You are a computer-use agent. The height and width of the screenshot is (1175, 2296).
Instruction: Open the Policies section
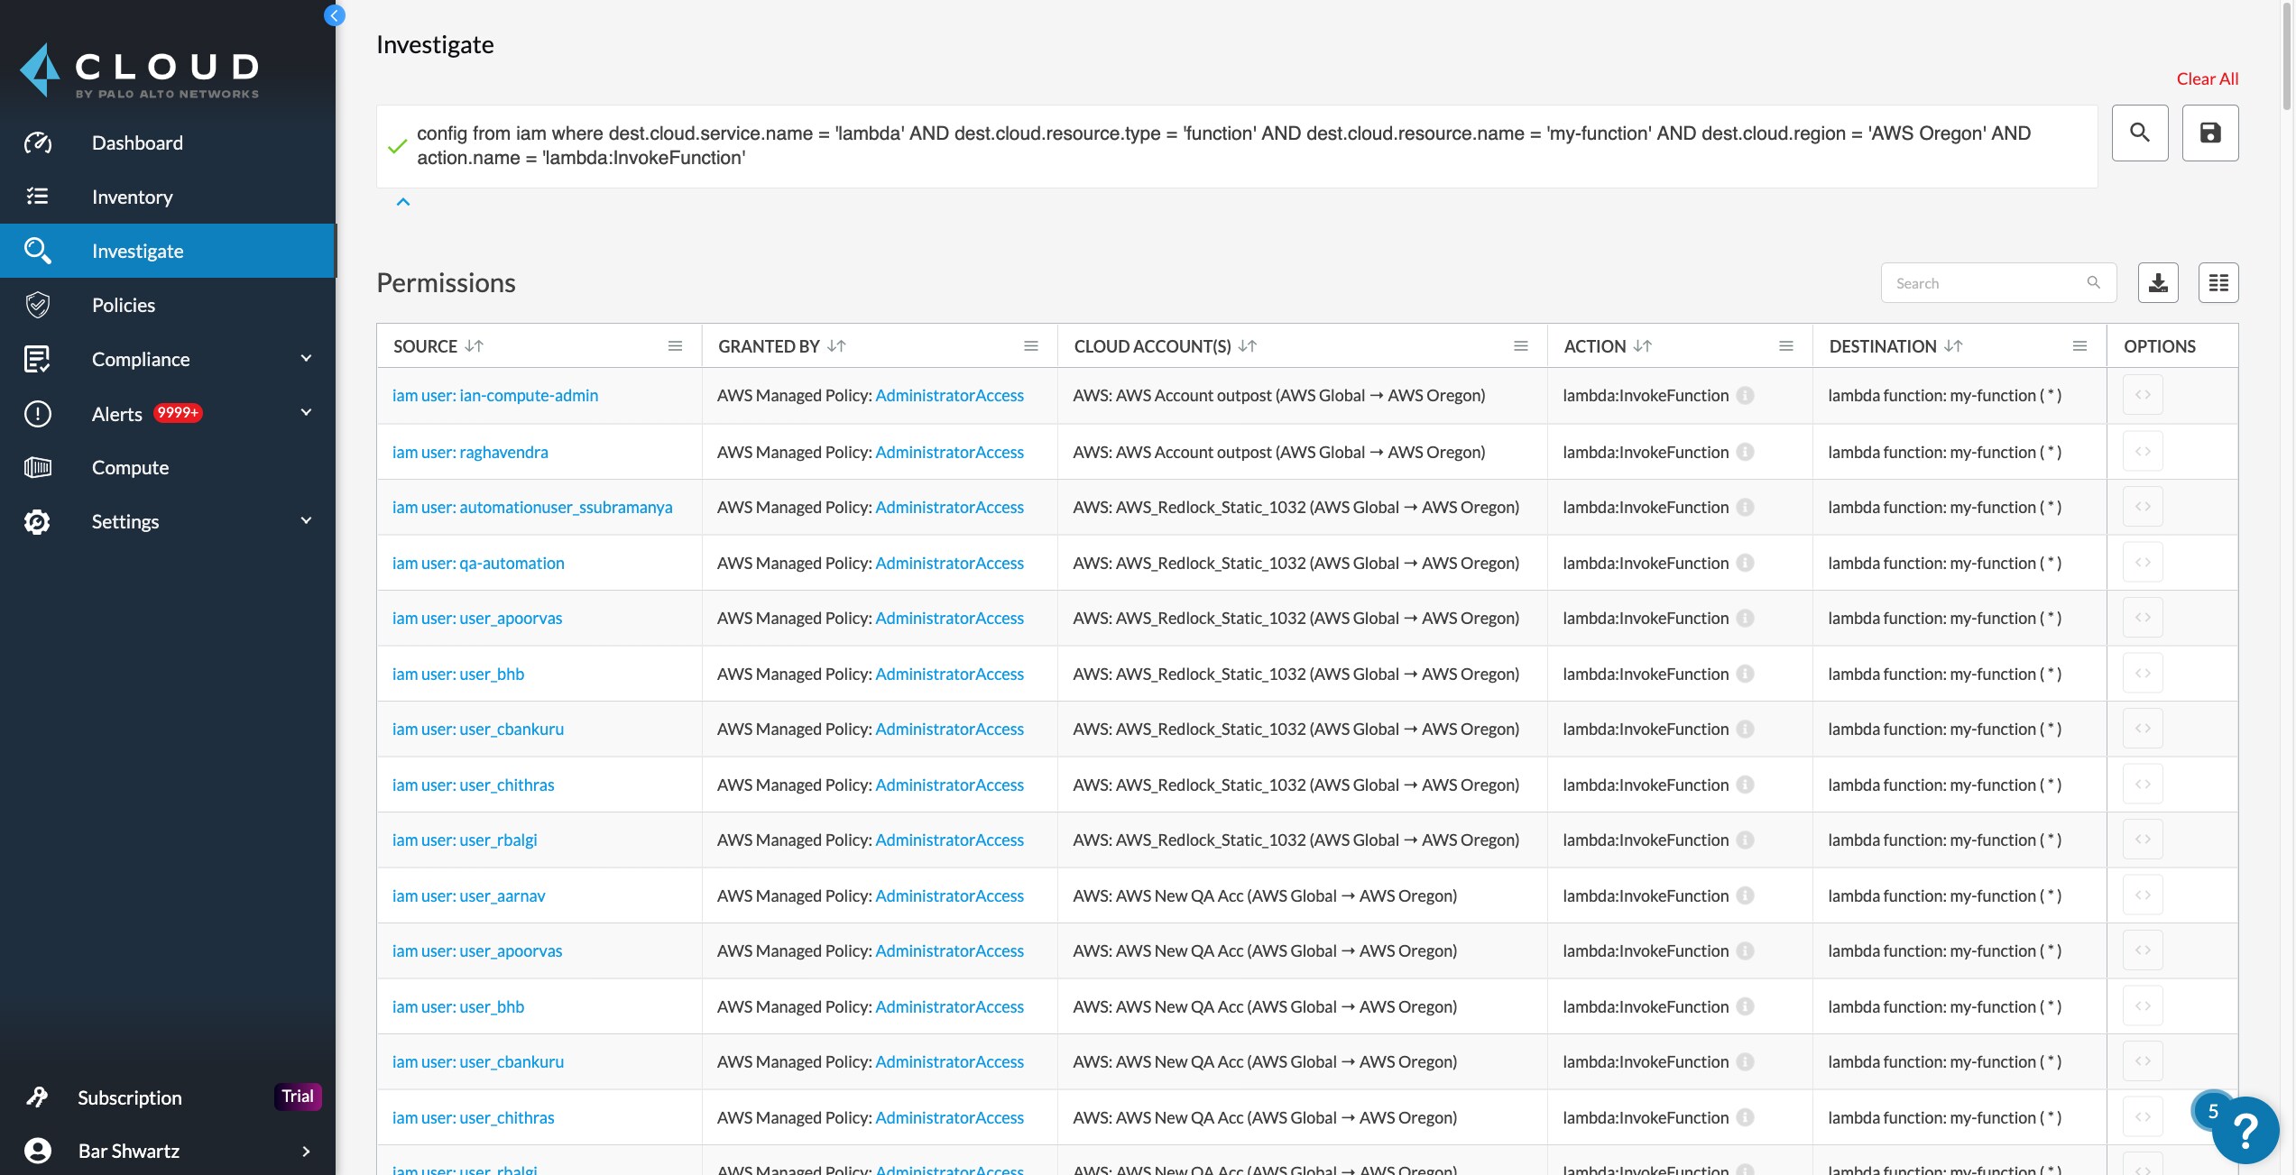point(124,305)
